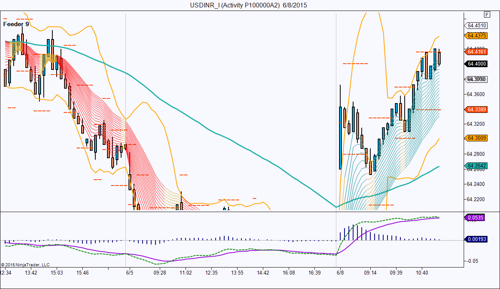500x289 pixels.
Task: Click the 64.2200 price axis label
Action: 476,199
